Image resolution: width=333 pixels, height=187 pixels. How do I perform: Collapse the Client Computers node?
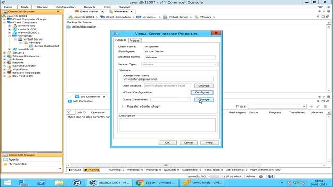coord(4,22)
